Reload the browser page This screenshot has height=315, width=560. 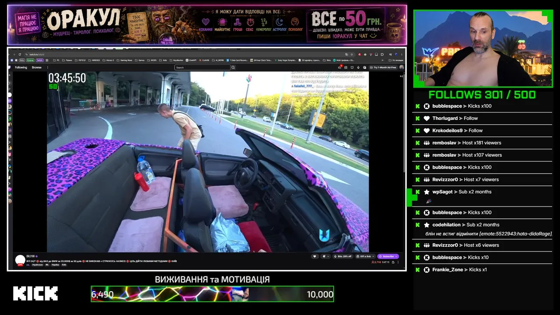tap(20, 54)
